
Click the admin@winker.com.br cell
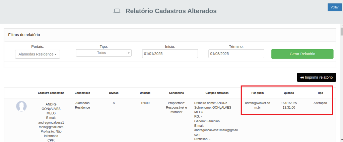click(x=258, y=105)
